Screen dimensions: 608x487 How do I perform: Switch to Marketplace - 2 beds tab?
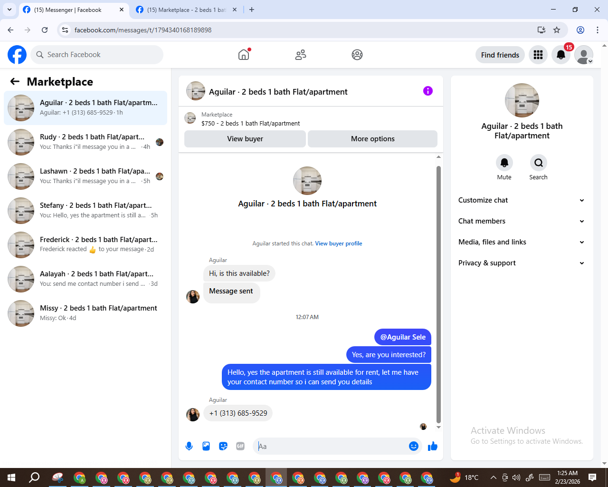coord(186,10)
